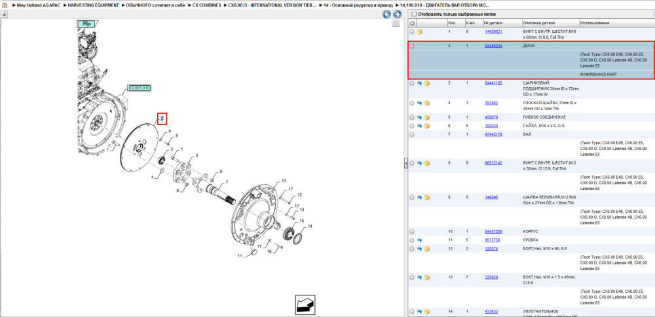This screenshot has width=655, height=317.
Task: Click the 'Описание детали' column header
Action: [x=539, y=22]
